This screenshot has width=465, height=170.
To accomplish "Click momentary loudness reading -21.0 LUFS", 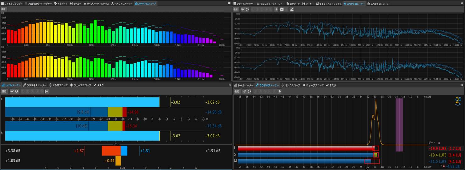I will 437,161.
